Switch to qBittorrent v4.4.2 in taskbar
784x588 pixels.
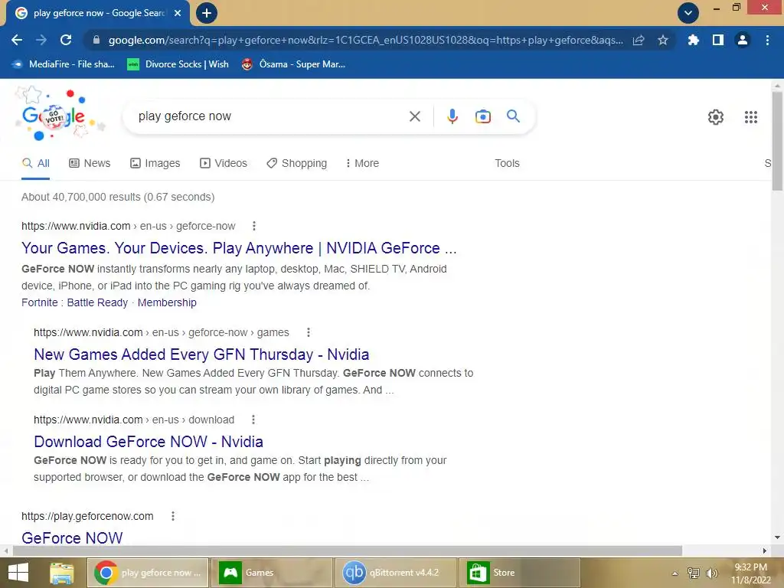(x=396, y=573)
